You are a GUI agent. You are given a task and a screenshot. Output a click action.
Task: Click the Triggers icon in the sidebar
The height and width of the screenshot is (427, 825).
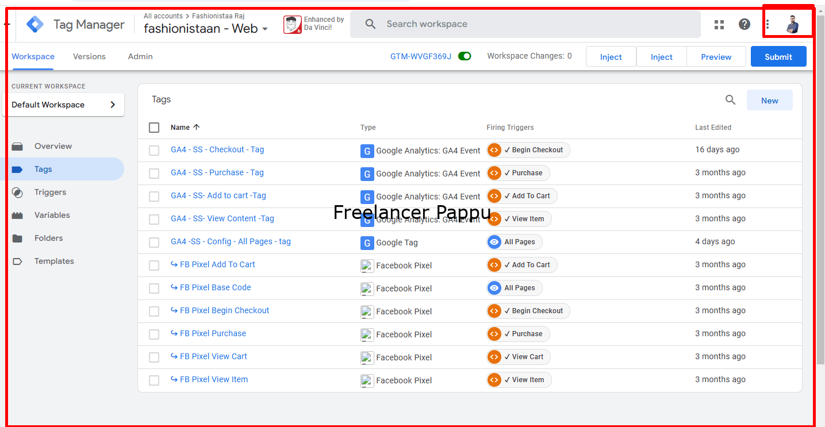[x=17, y=193]
